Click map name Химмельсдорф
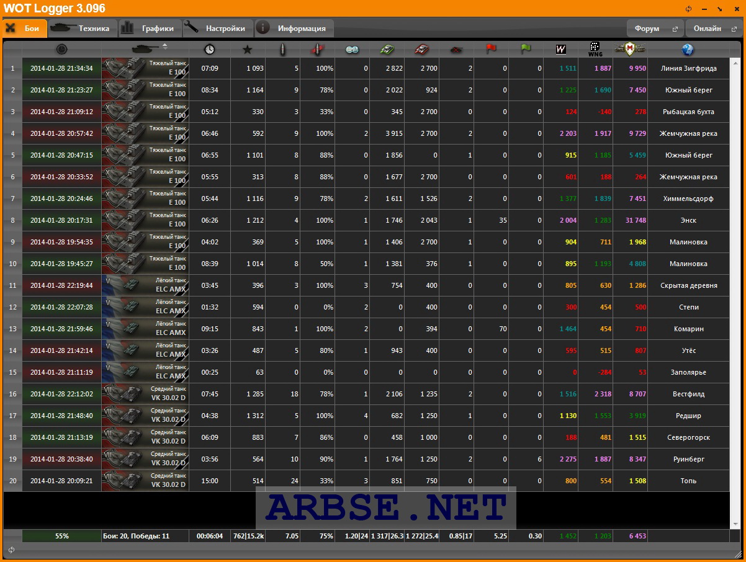Screen dimensions: 746x562 (688, 198)
